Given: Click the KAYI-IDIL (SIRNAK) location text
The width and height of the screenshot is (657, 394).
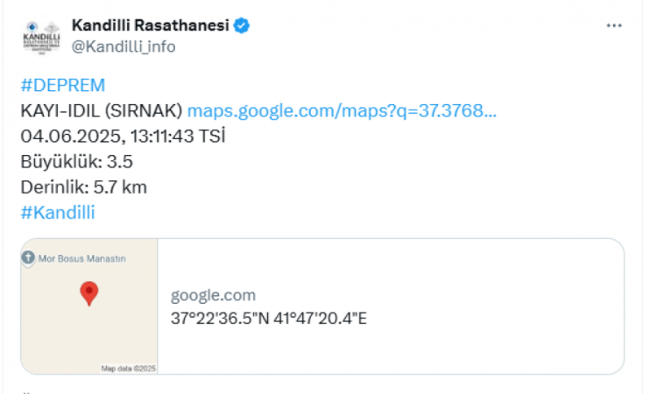Looking at the screenshot, I should [101, 111].
